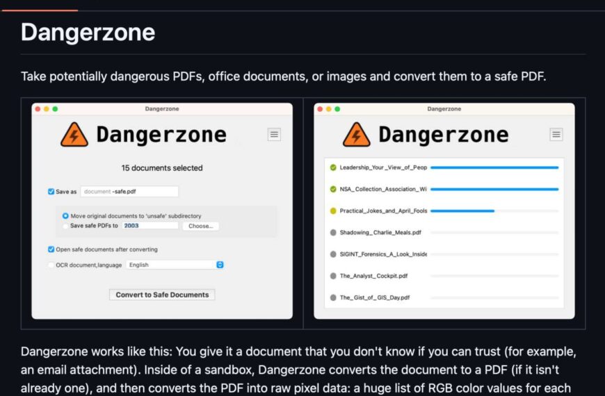Select the Save safe PDFs to radio option

65,226
